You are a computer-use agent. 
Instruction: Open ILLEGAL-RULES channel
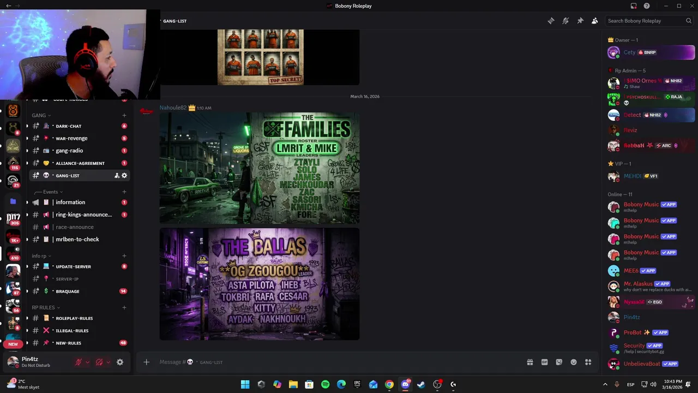pos(79,330)
